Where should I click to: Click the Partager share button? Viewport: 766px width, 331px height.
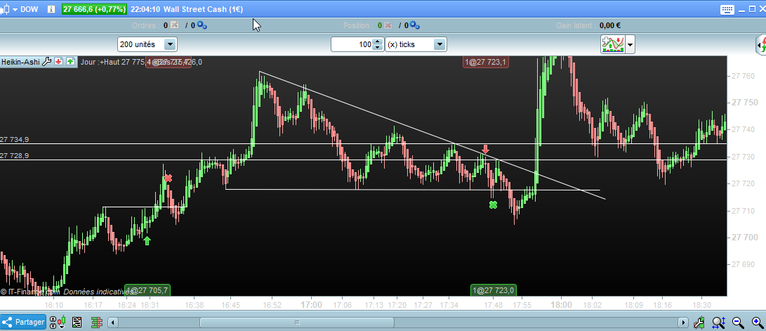(x=24, y=322)
